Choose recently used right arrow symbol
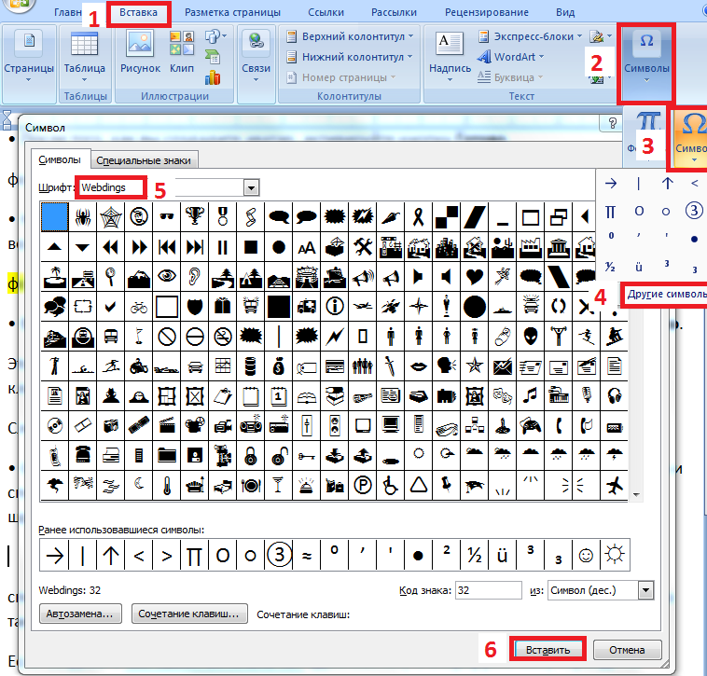The image size is (707, 676). point(54,555)
